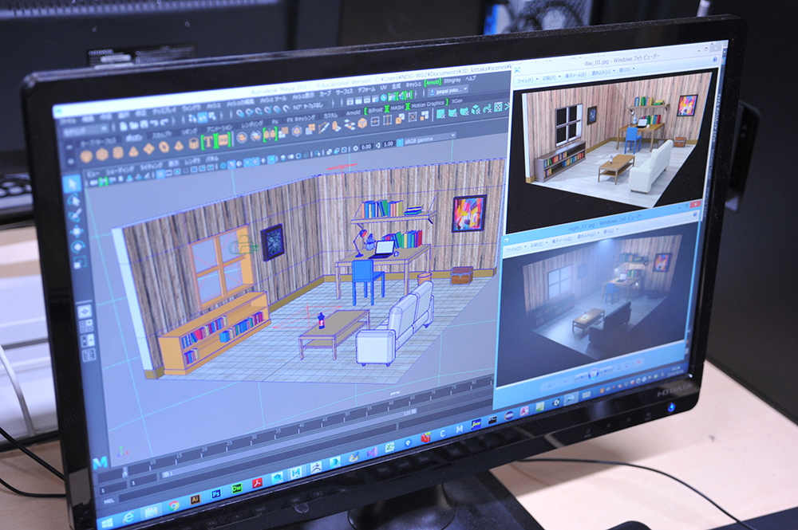798x530 pixels.
Task: Click the Open Scene folder icon
Action: pyautogui.click(x=133, y=124)
